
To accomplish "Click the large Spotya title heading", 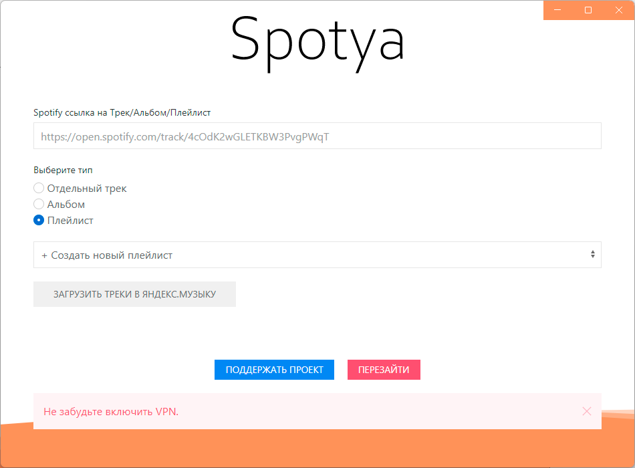I will click(x=317, y=41).
